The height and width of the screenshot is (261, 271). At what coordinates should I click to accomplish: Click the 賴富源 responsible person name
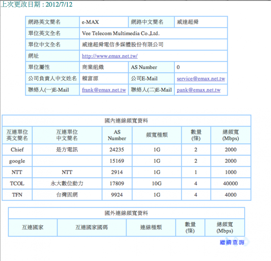point(90,79)
